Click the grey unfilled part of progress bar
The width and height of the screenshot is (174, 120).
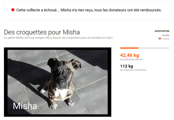pos(154,48)
